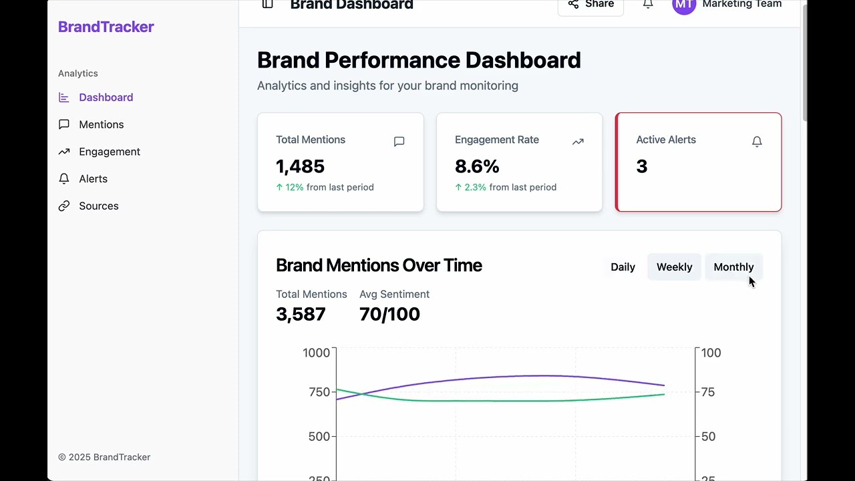Open Sources page from sidebar
The width and height of the screenshot is (855, 481).
(98, 206)
